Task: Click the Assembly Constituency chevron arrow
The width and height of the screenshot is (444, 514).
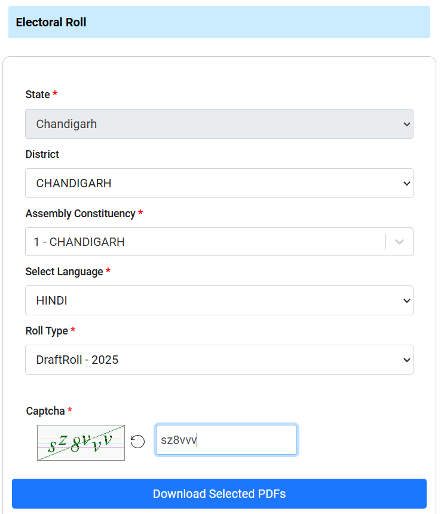Action: click(400, 242)
